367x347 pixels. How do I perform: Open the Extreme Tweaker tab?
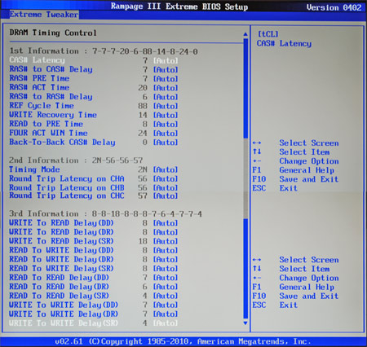coord(44,15)
